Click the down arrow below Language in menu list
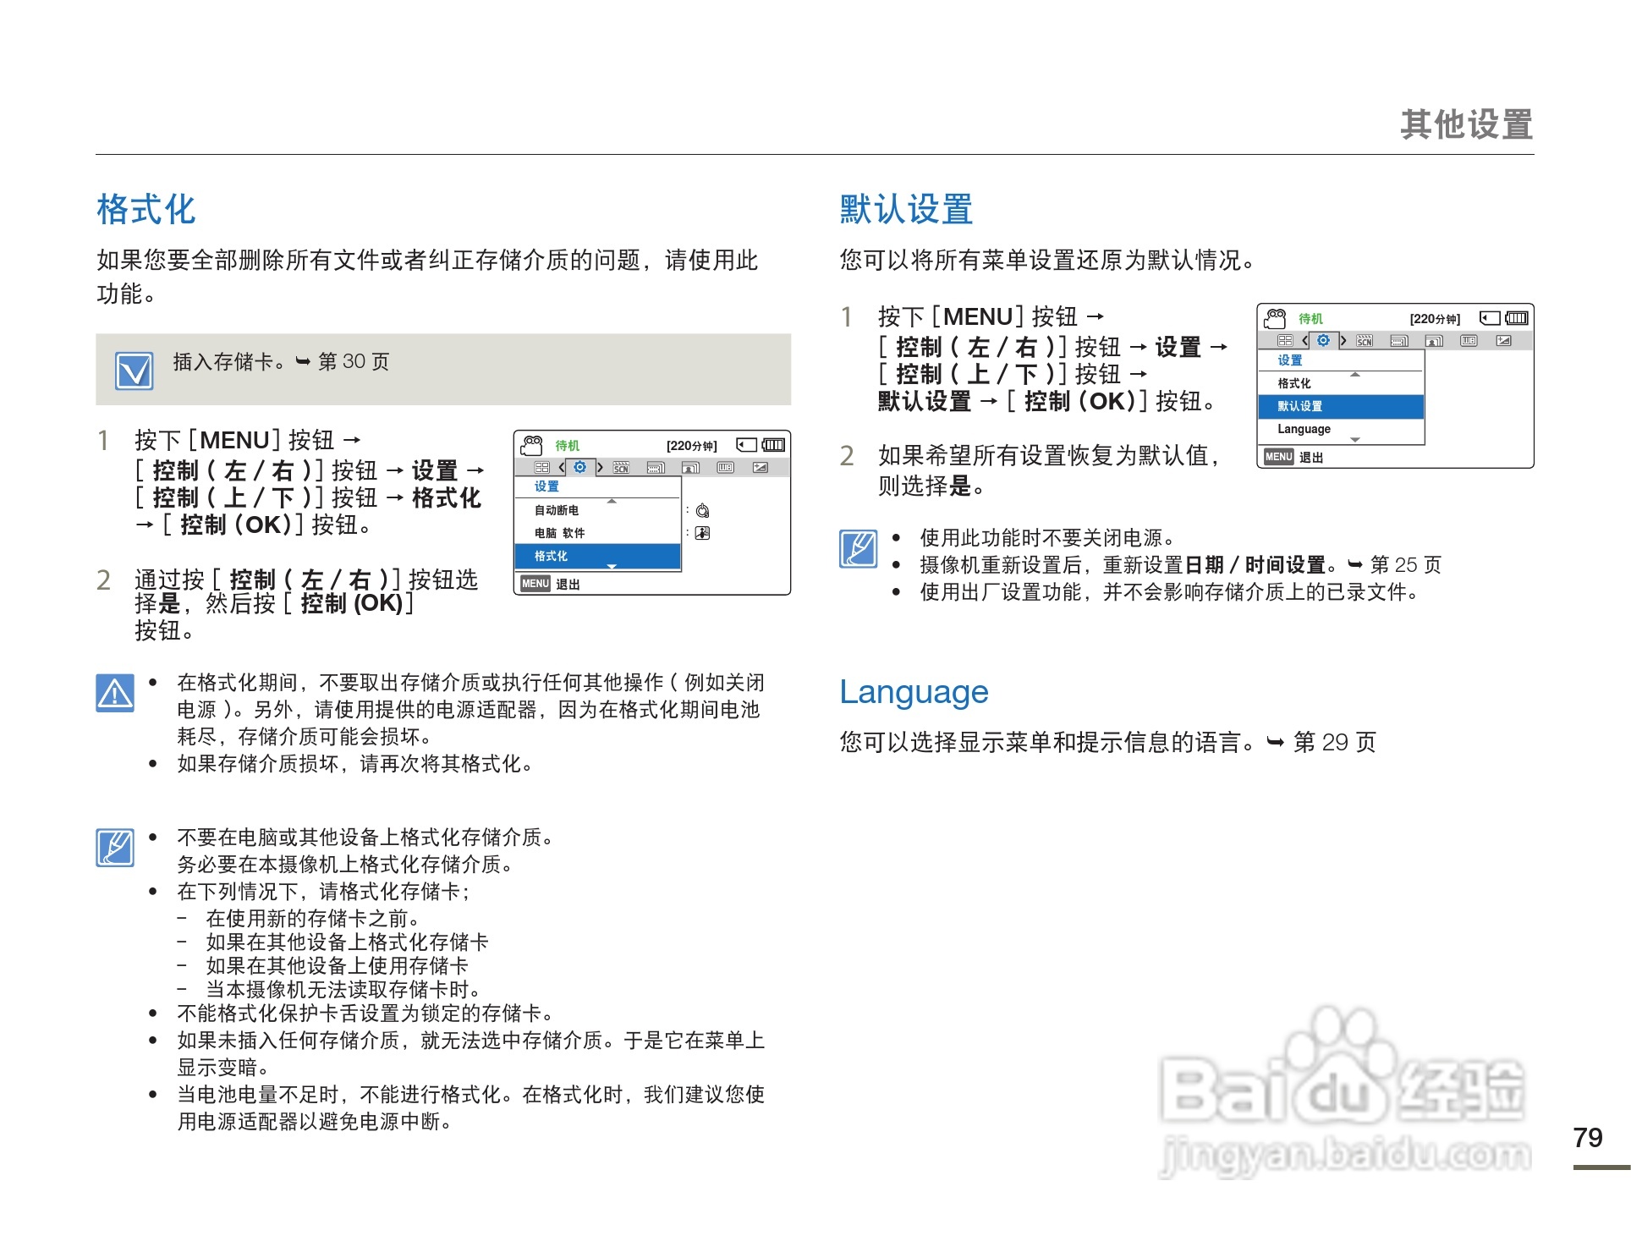This screenshot has height=1247, width=1631. pos(1355,441)
